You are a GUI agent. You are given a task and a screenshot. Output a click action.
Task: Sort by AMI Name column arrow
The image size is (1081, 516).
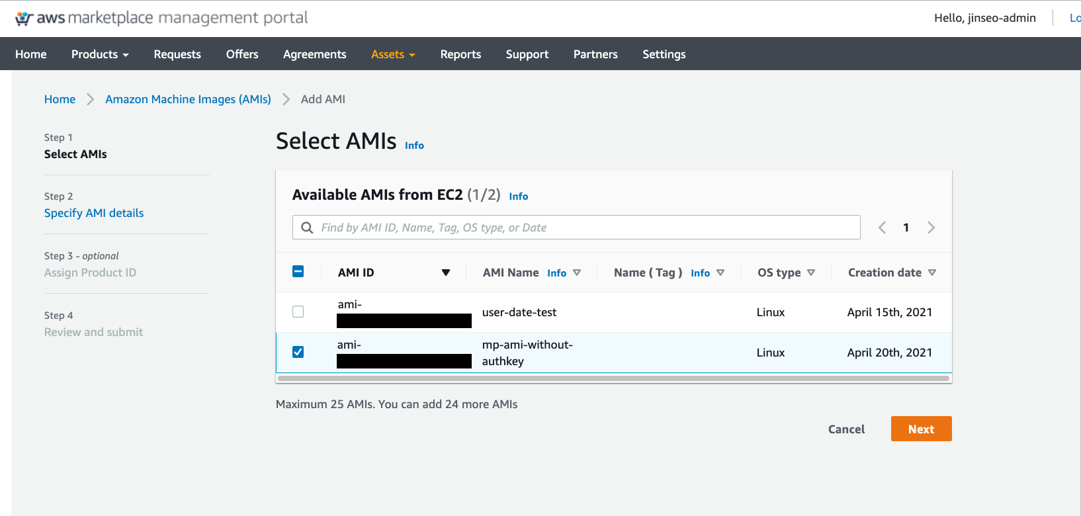pos(577,273)
